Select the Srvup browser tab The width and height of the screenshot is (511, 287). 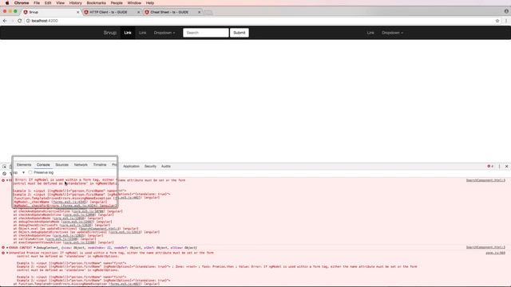50,12
